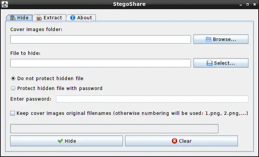Screen dimensions: 259x157
Task: Enable keeping cover images original filenames
Action: (x=13, y=113)
